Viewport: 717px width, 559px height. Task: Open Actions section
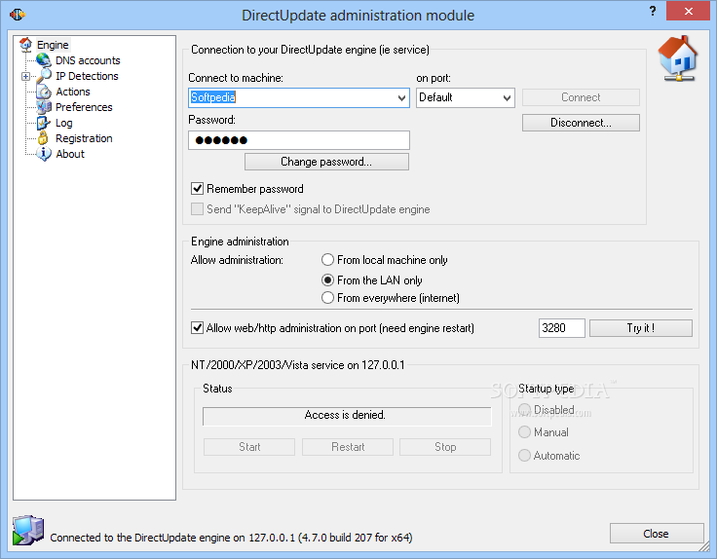[73, 92]
